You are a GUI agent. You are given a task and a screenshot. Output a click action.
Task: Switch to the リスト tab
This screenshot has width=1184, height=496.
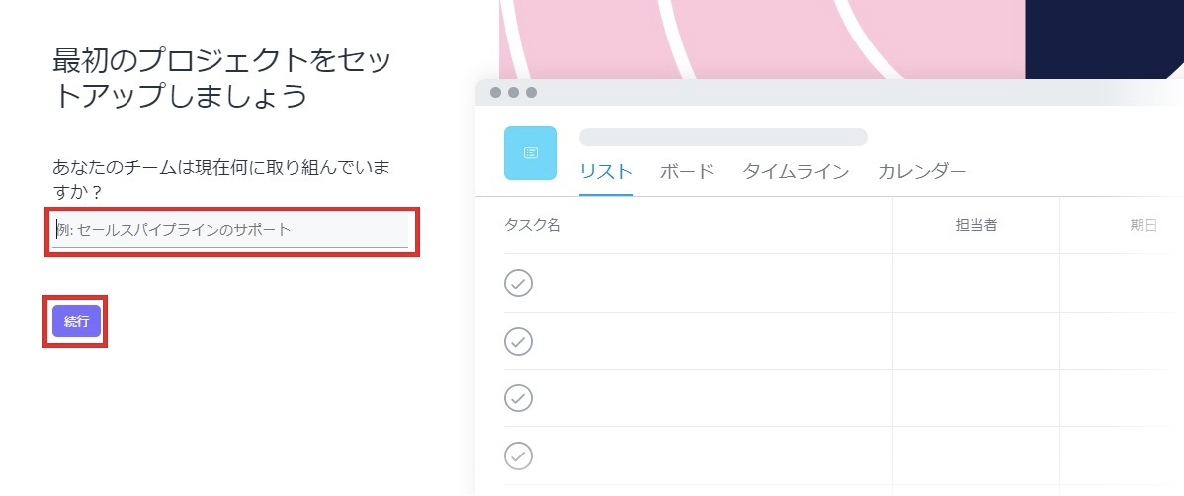click(x=605, y=172)
